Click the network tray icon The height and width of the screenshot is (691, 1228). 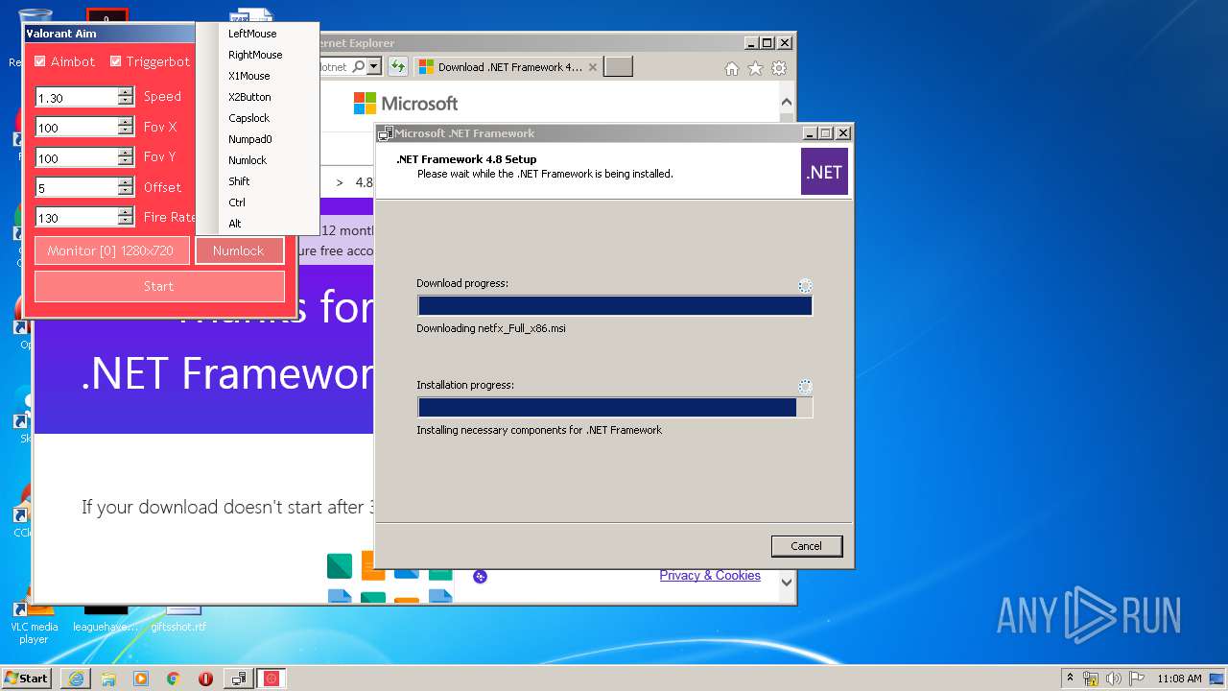coord(1092,679)
